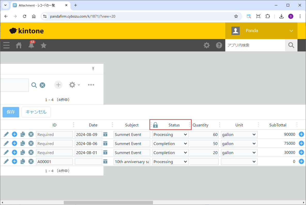Click the pin icon in view panel
Viewport: 306px width, 205px height.
coord(93,69)
